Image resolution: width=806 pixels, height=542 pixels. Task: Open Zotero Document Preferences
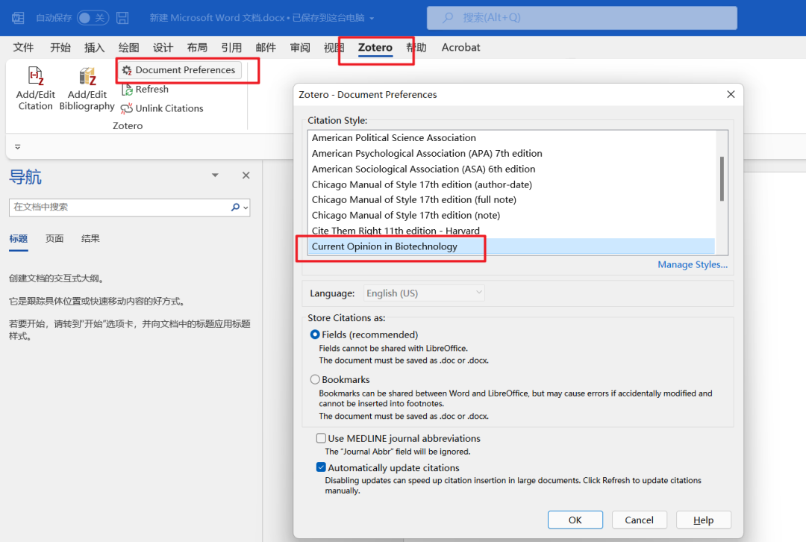click(x=179, y=70)
